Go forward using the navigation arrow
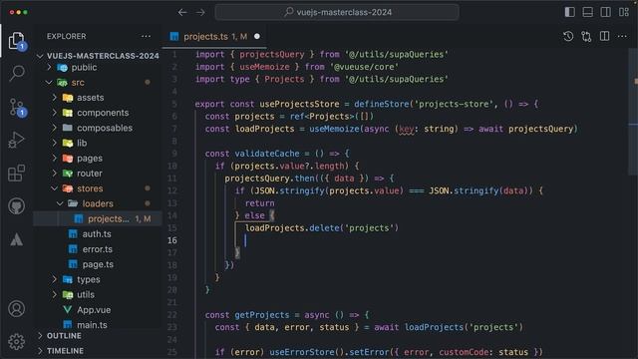Image resolution: width=638 pixels, height=359 pixels. pos(200,13)
